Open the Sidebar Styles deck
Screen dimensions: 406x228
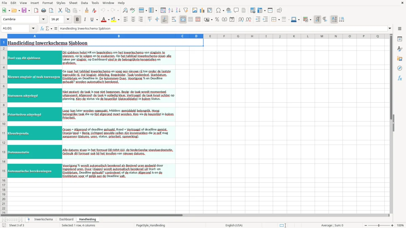tap(400, 49)
